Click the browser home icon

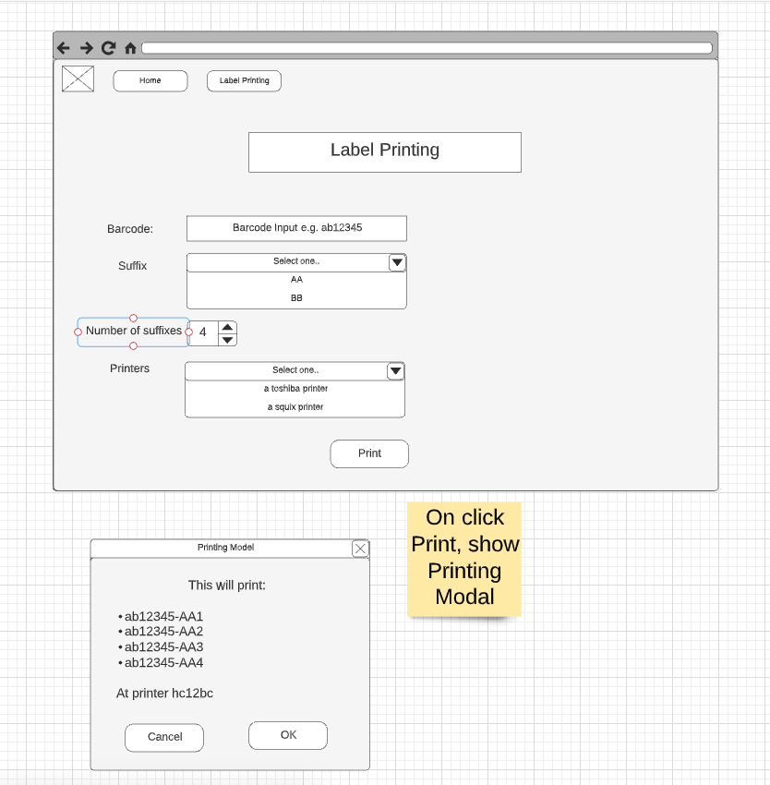point(128,47)
